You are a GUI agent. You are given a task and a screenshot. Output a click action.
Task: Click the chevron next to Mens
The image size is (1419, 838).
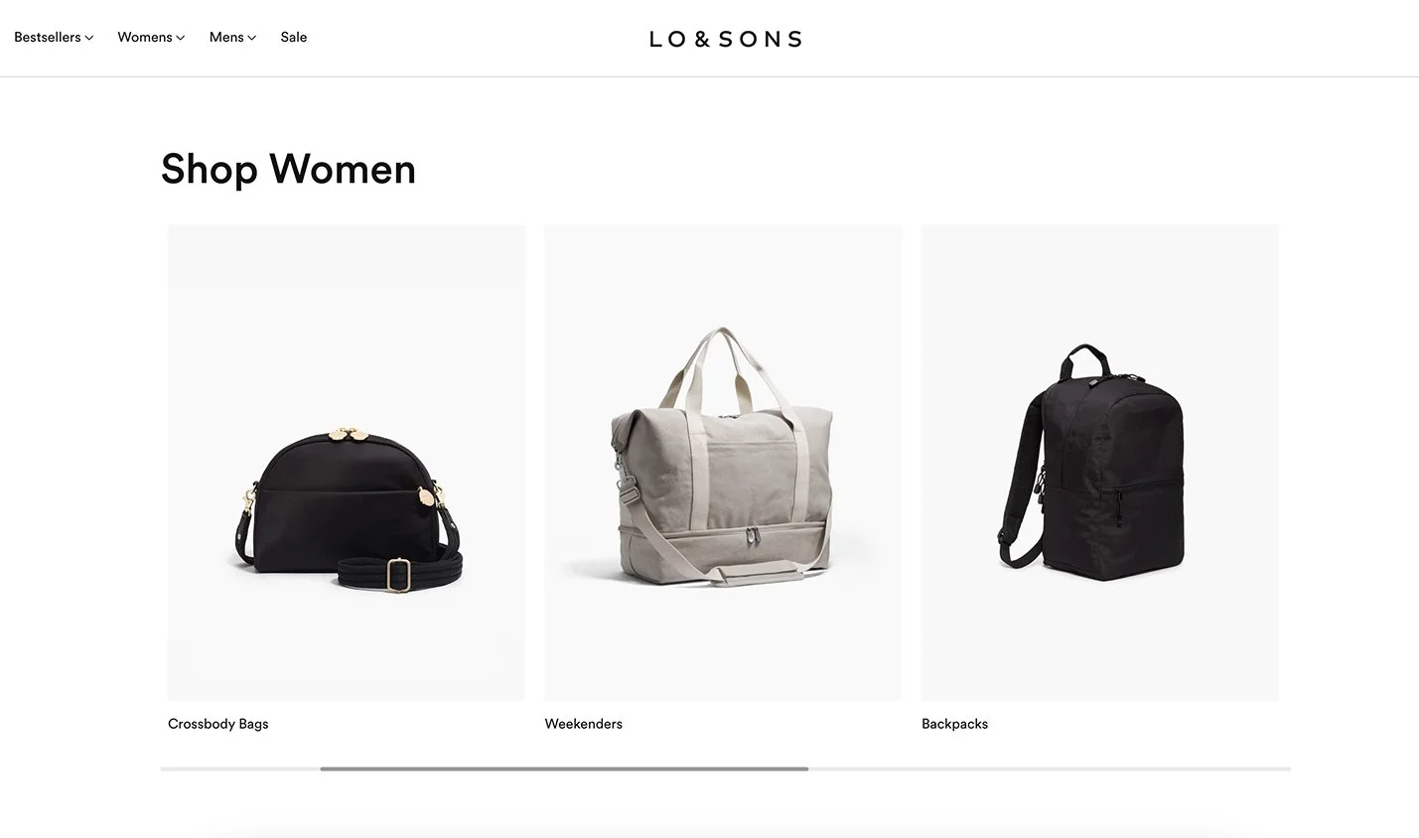(x=252, y=38)
